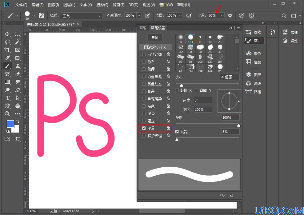Enable Texture (纹理) checkbox
The height and width of the screenshot is (215, 304).
(x=144, y=69)
